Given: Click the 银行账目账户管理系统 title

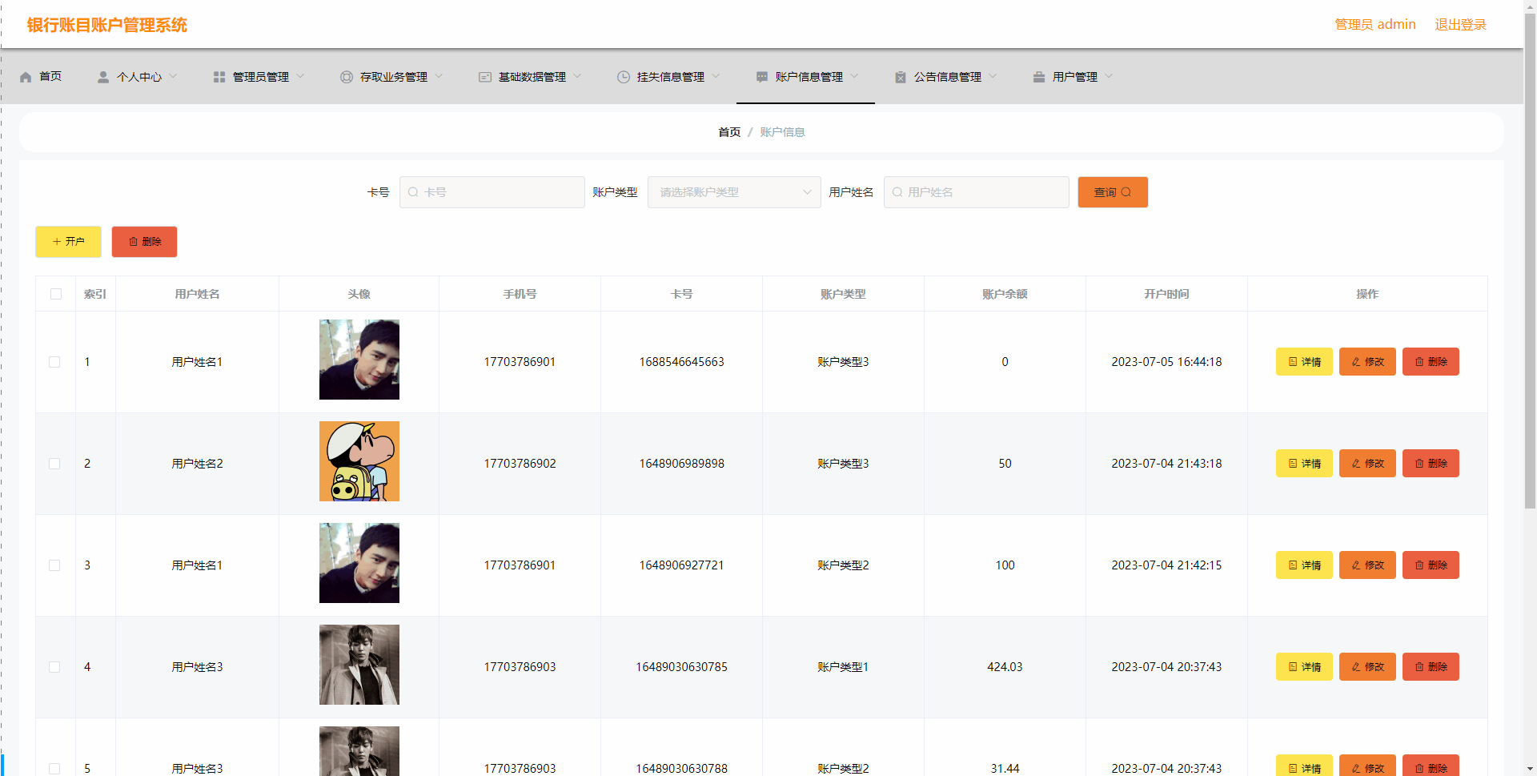Looking at the screenshot, I should tap(107, 25).
